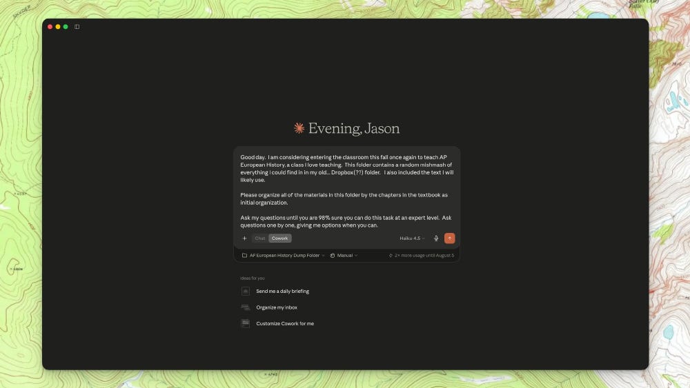Viewport: 690px width, 388px height.
Task: Switch to Cowork mode
Action: (x=280, y=238)
